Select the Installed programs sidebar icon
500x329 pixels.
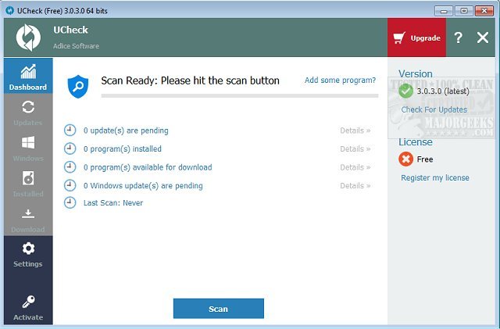27,183
